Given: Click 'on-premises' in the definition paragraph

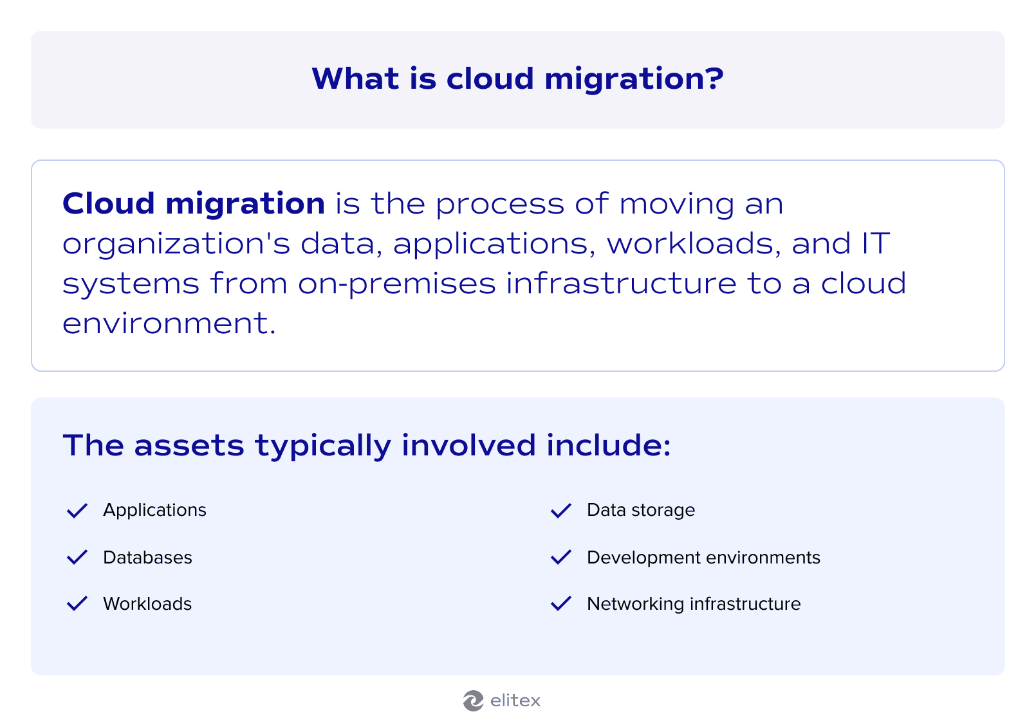Looking at the screenshot, I should (x=397, y=284).
